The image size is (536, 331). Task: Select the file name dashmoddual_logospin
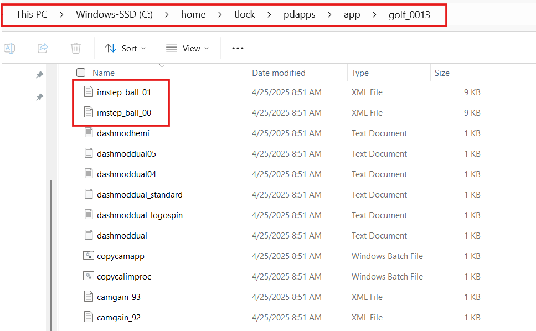pos(140,215)
